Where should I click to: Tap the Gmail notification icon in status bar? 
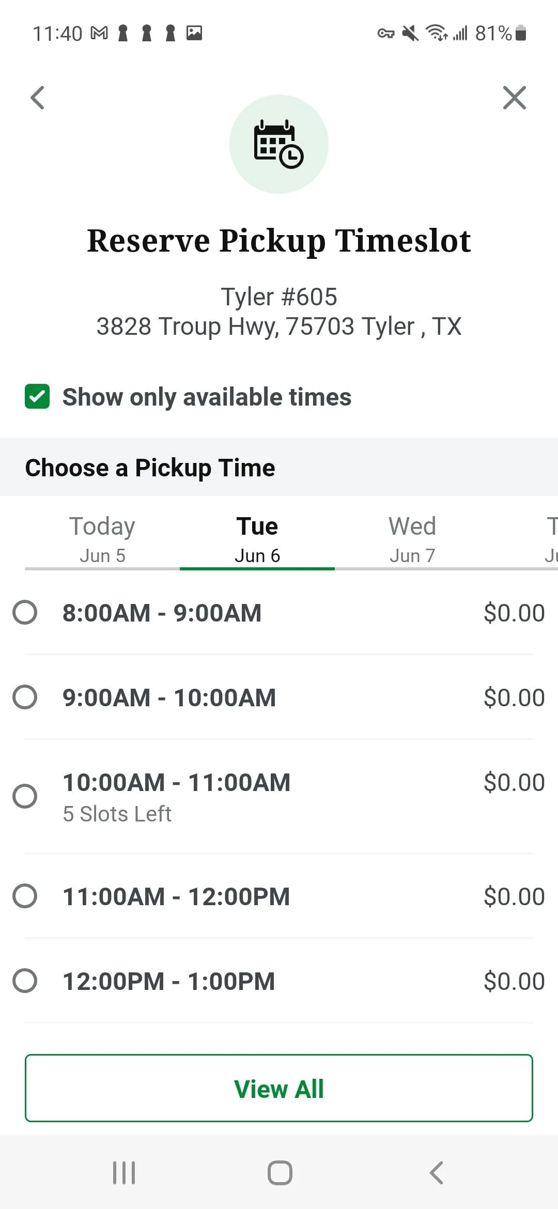tap(99, 34)
